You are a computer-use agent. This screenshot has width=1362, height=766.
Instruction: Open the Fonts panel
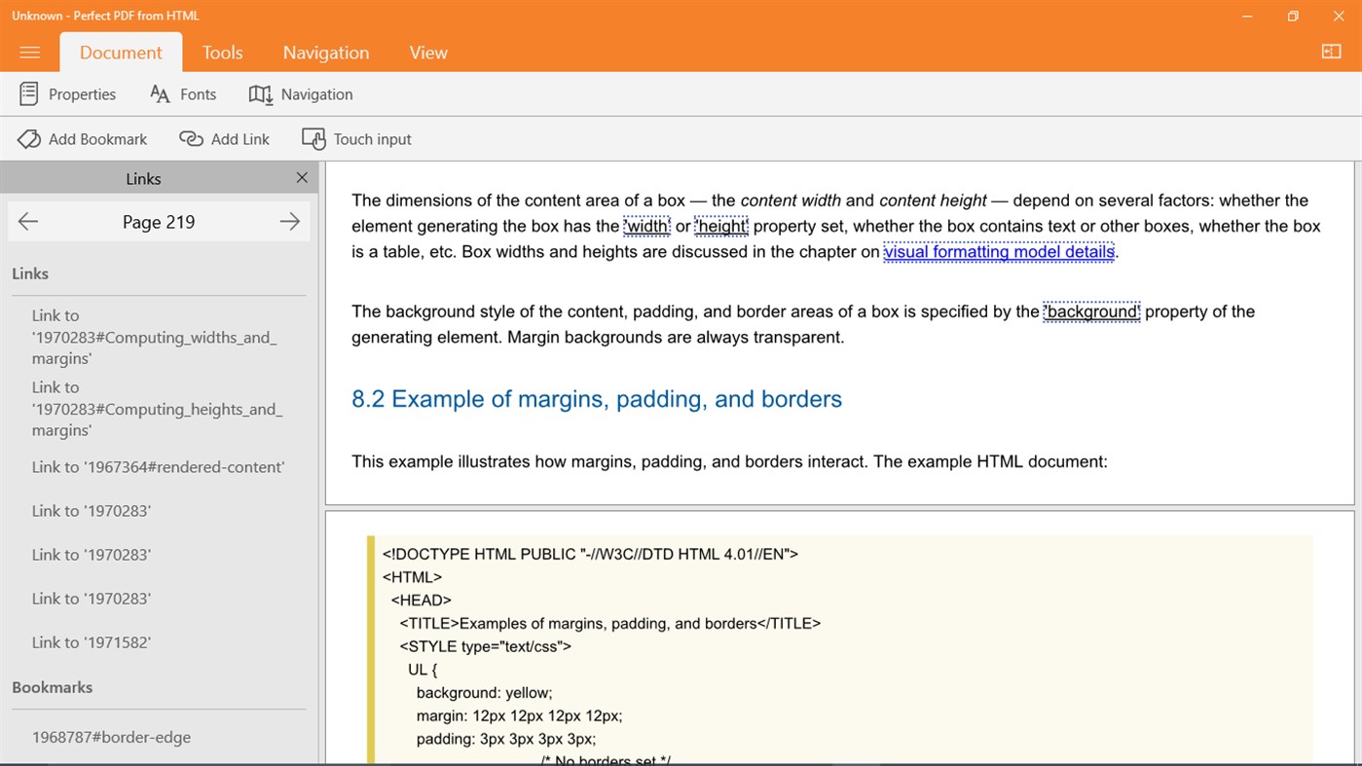(182, 93)
